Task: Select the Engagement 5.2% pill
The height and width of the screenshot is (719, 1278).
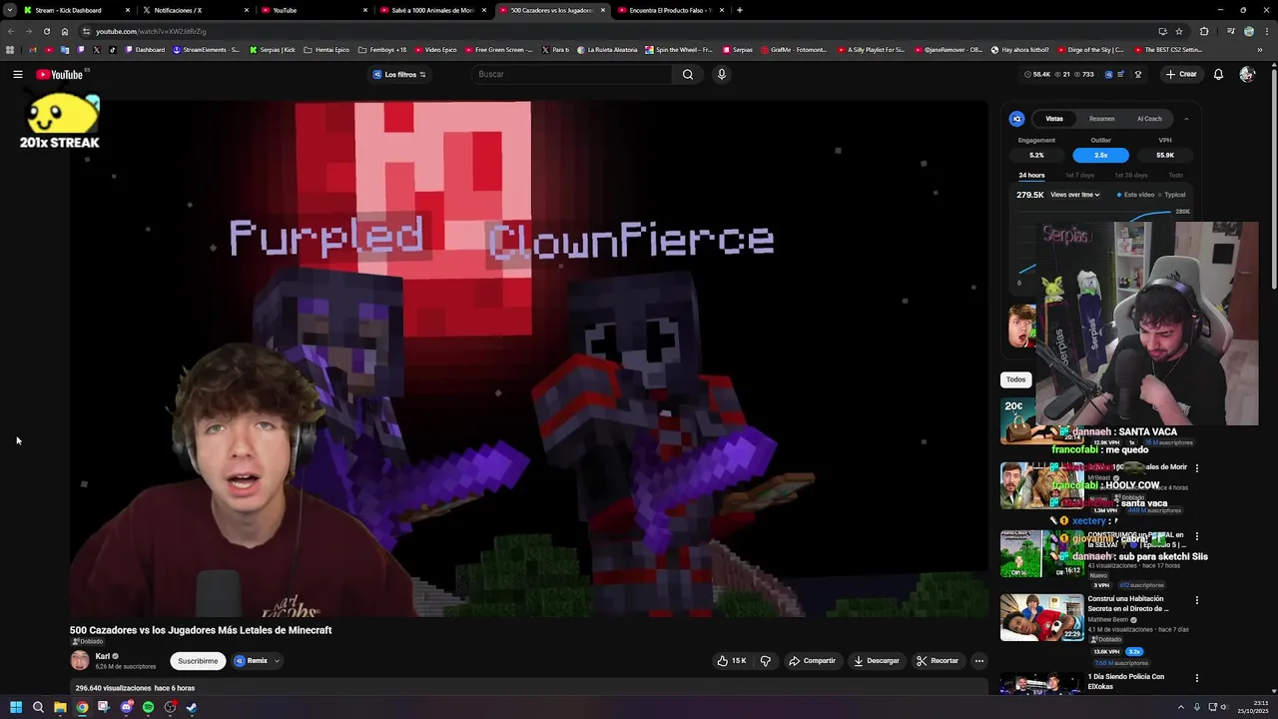Action: click(1036, 155)
